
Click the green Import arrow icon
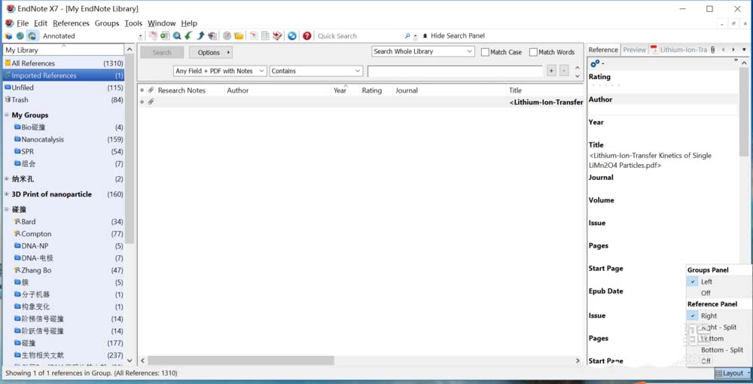coord(188,35)
